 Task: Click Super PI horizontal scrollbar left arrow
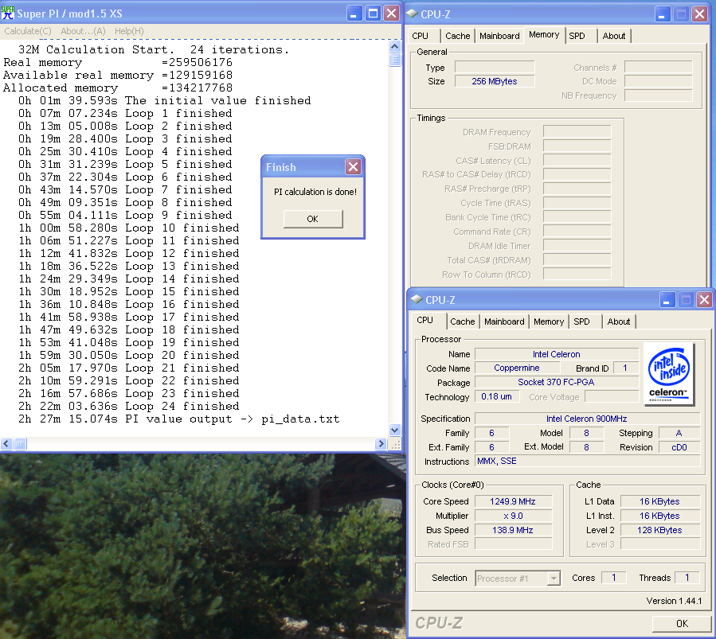(6, 444)
